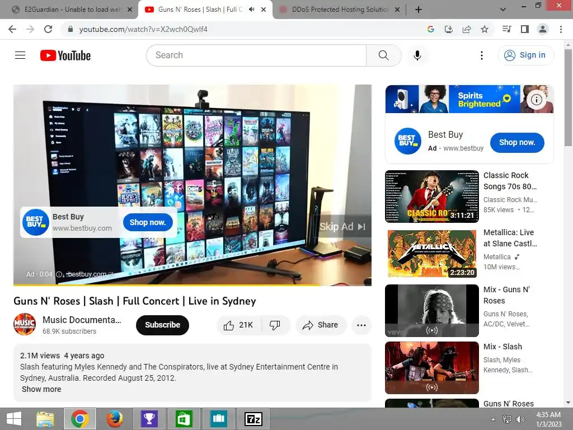Expand description with Show more
The height and width of the screenshot is (430, 573).
(41, 390)
